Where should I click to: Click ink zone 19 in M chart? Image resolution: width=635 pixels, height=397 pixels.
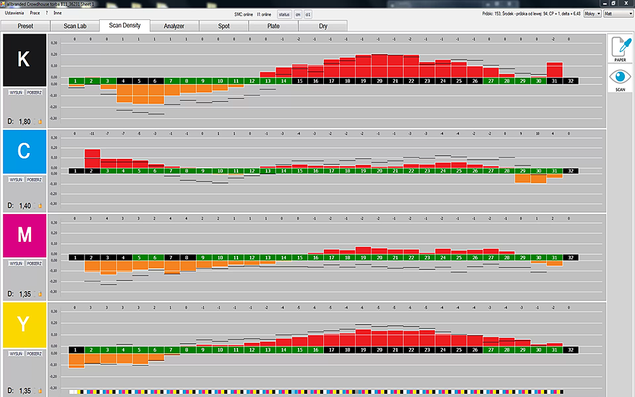point(363,258)
